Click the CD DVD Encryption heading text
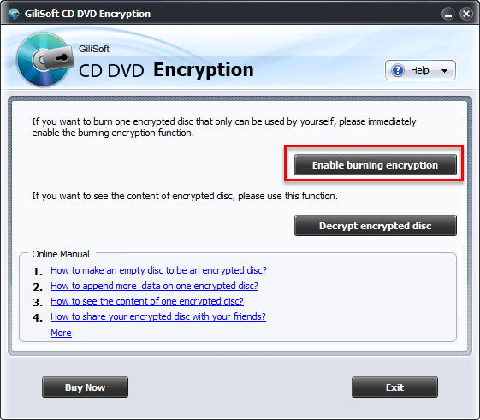The height and width of the screenshot is (420, 480). tap(166, 70)
